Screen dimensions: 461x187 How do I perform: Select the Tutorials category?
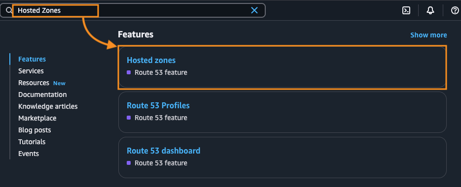coord(32,142)
